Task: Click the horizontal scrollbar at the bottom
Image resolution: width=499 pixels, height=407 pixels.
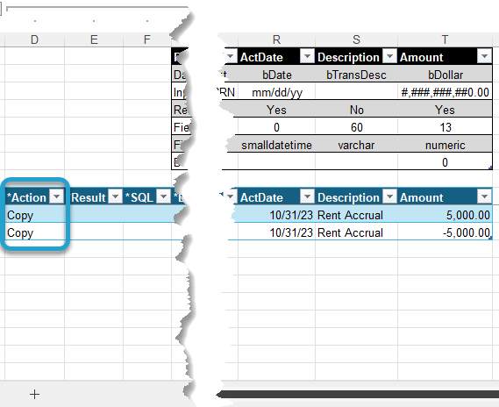Action: coord(358,395)
